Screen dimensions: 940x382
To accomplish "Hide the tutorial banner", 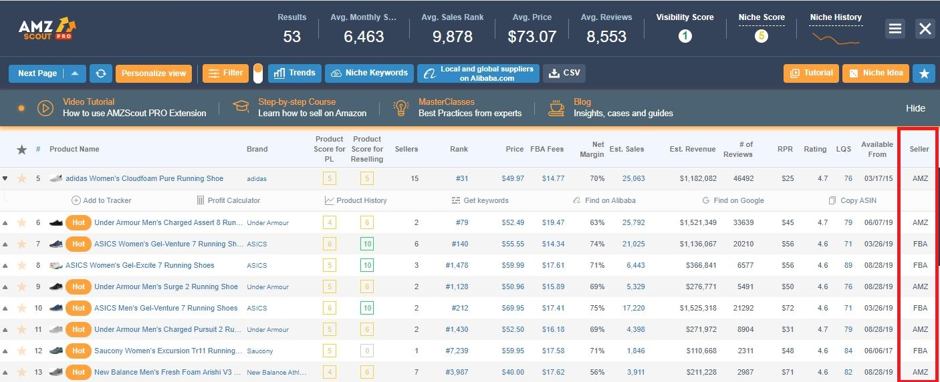I will 915,108.
